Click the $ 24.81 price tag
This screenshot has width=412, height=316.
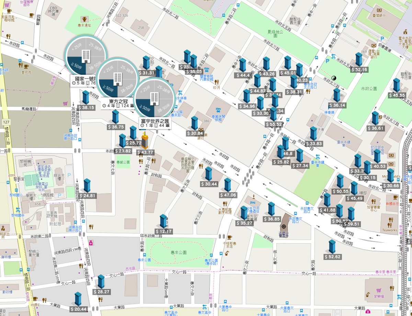point(88,196)
